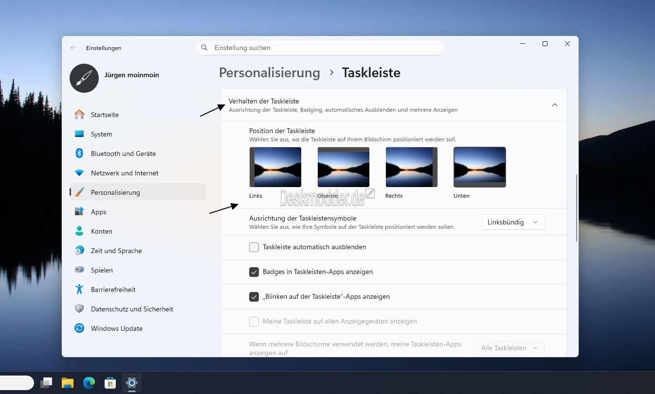Click the Einstellung suchen search field
The height and width of the screenshot is (394, 655).
pyautogui.click(x=320, y=48)
